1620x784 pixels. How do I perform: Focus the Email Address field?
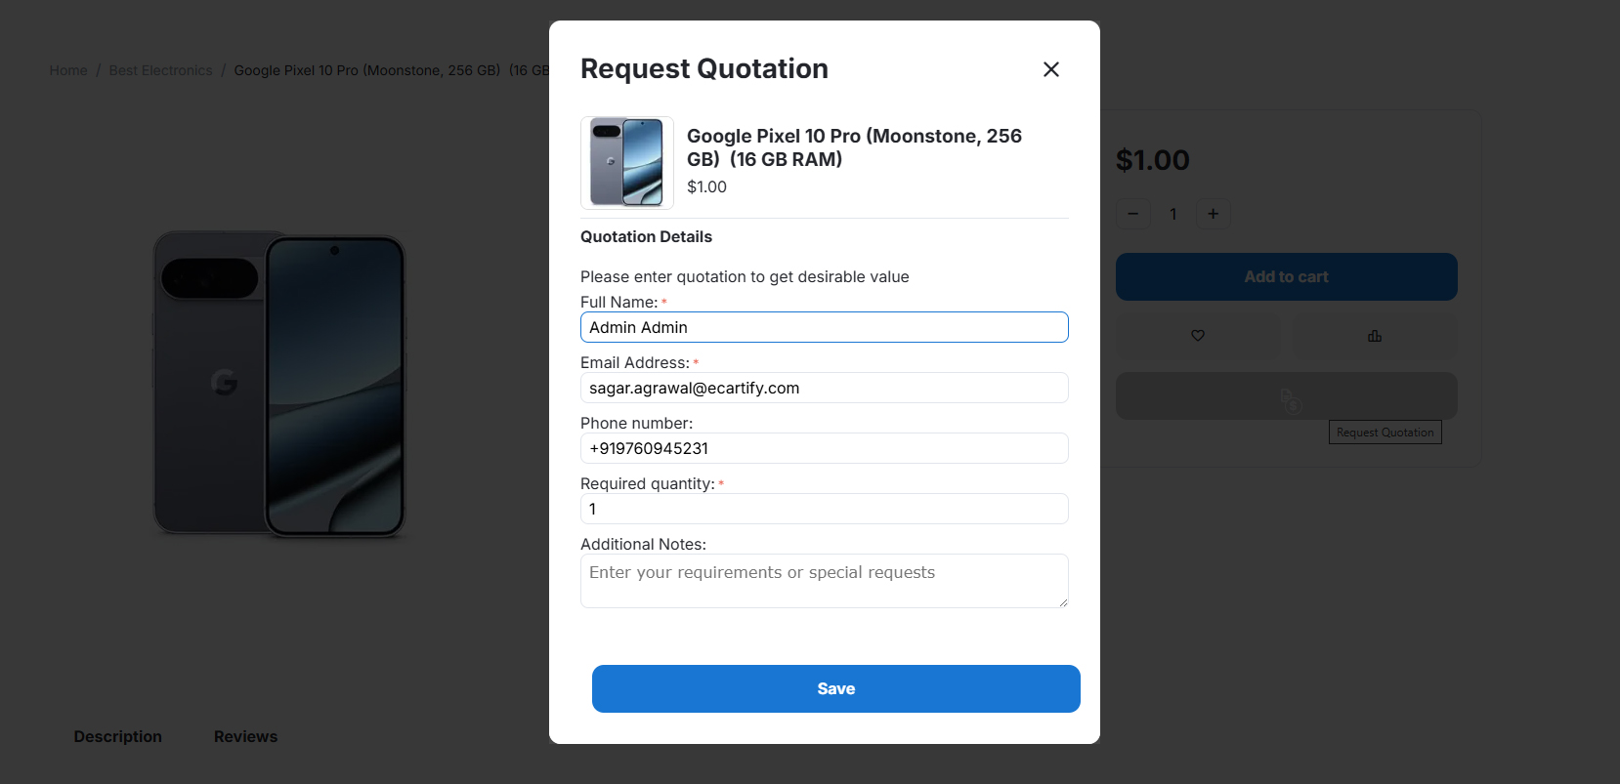point(824,389)
